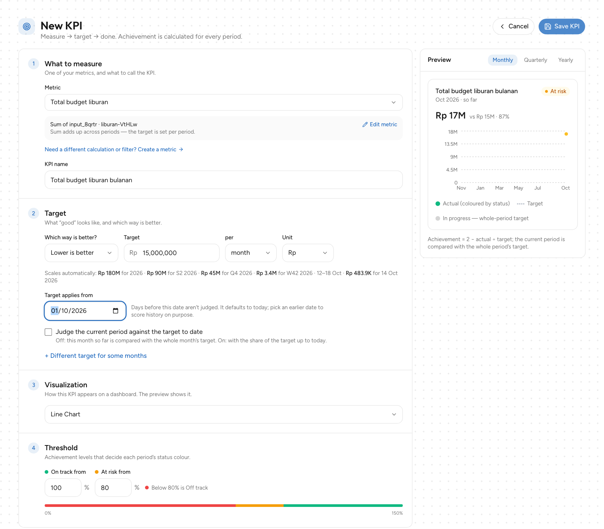Open the Unit Rp dropdown

pyautogui.click(x=308, y=253)
